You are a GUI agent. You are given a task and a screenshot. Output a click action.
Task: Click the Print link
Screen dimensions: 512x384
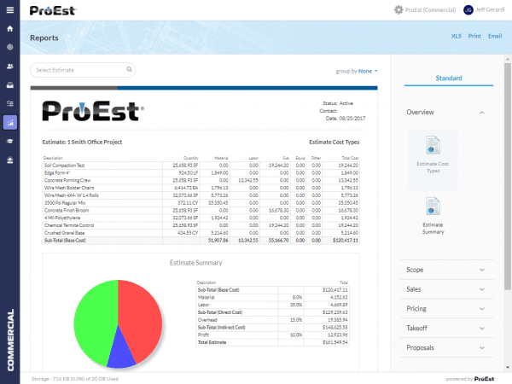(x=474, y=37)
